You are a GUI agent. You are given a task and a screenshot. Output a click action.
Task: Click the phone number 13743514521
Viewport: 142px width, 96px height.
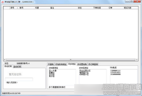point(115,73)
